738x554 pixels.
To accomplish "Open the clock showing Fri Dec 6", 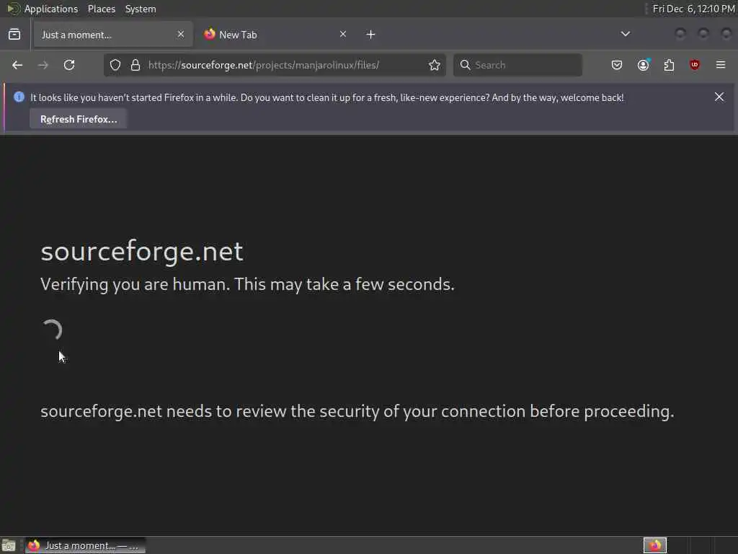I will (693, 9).
